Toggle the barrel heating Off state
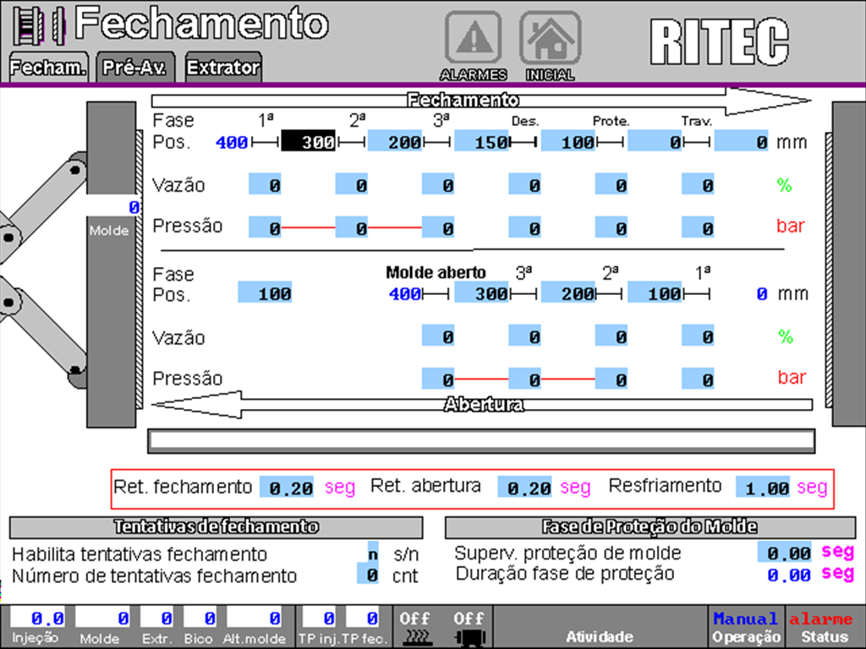Viewport: 866px width, 649px height. 414,618
